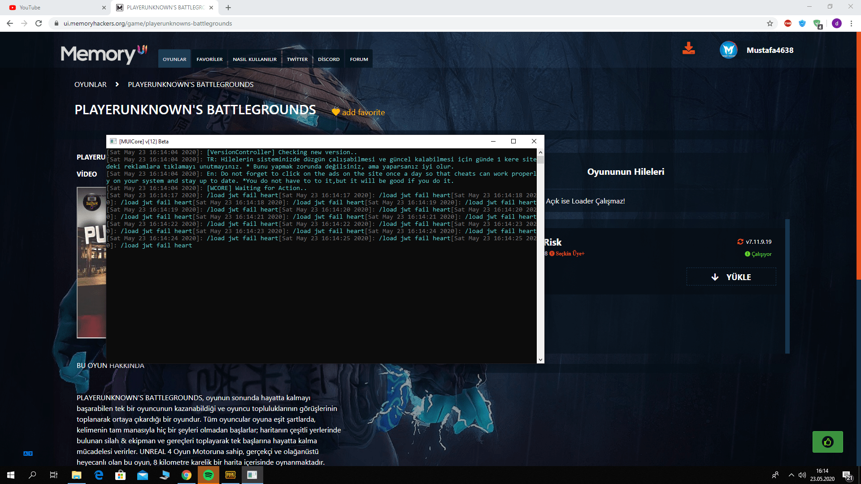Open the NASIL KULLANILIR menu item

point(255,59)
